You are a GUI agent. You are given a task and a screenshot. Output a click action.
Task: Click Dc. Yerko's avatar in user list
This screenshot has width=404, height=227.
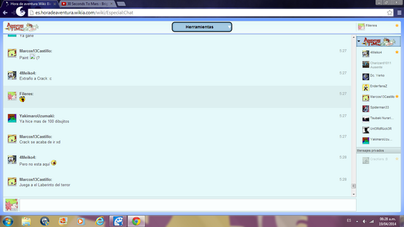coord(365,77)
